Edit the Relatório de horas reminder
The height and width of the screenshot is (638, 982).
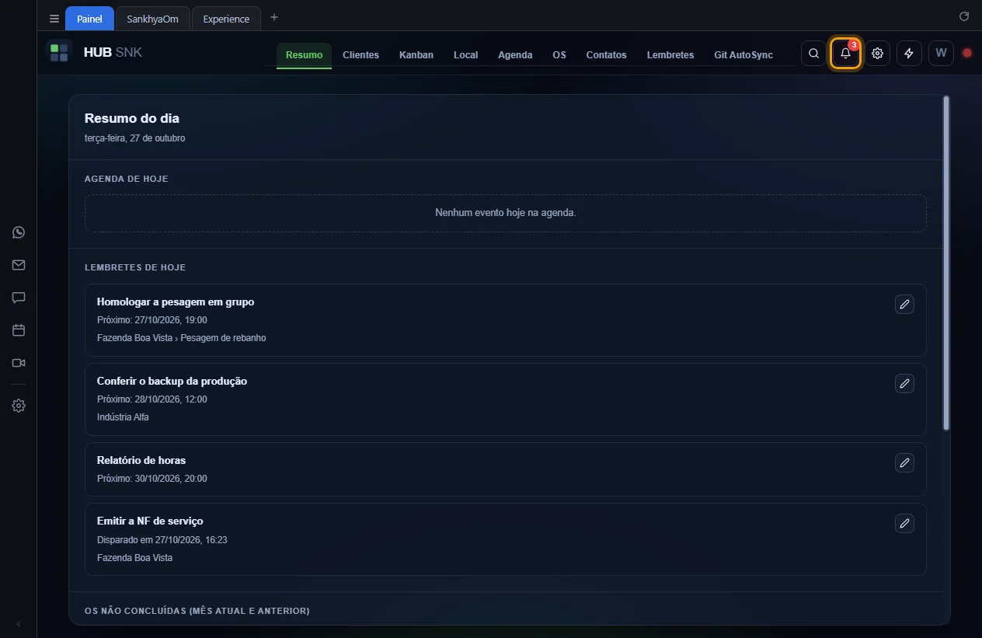pyautogui.click(x=904, y=463)
